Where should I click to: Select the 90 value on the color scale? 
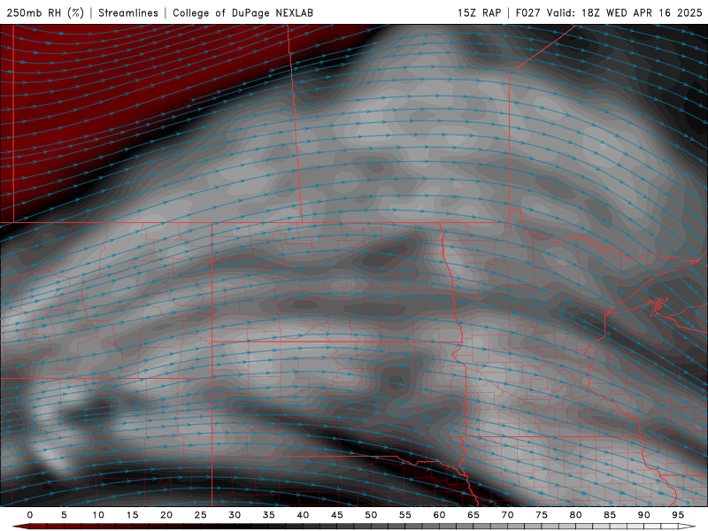(x=643, y=515)
